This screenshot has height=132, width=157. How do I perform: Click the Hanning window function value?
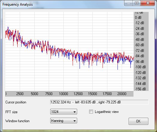pyautogui.click(x=57, y=121)
